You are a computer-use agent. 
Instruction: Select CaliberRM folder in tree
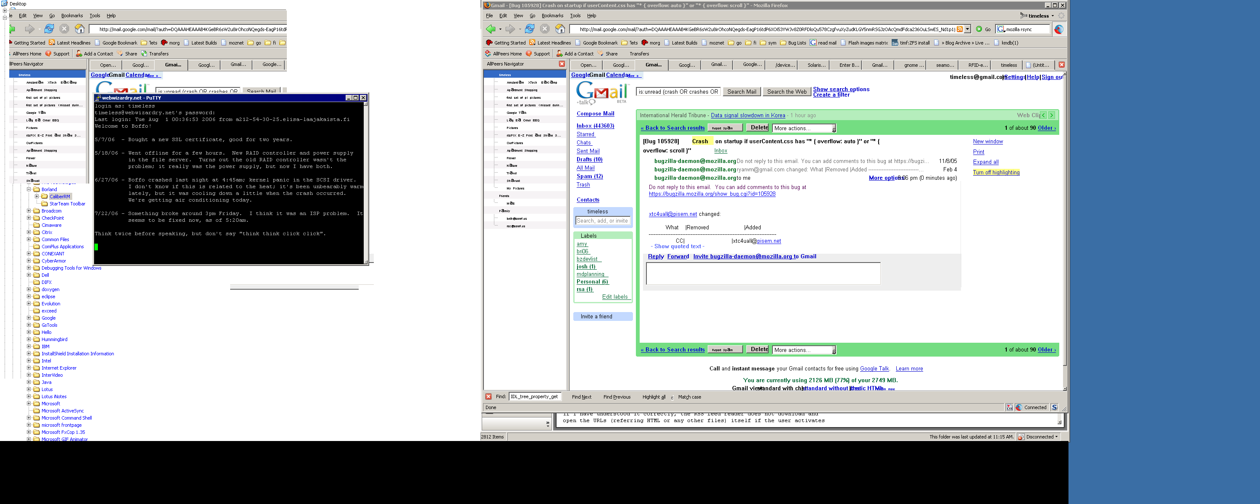tap(59, 197)
